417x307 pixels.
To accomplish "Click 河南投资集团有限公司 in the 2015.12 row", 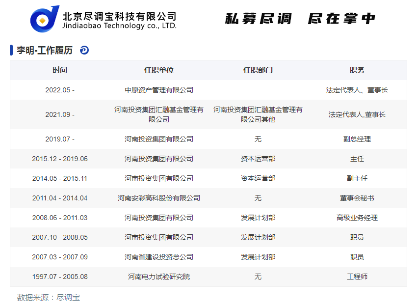I will click(159, 159).
